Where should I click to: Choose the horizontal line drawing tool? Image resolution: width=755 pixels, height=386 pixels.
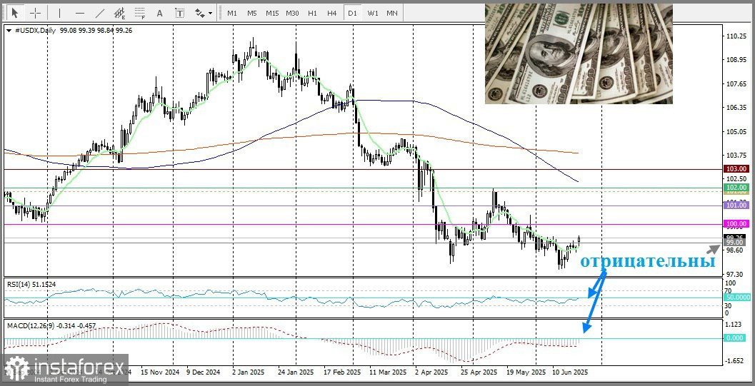pos(79,13)
